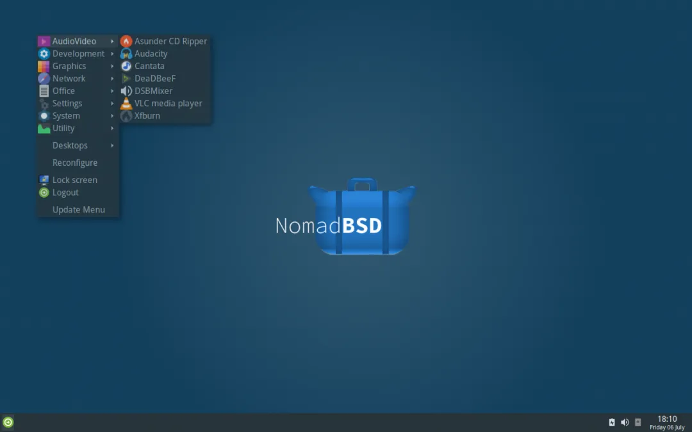Click the Network compass icon
Viewport: 692px width, 432px height.
(x=44, y=79)
